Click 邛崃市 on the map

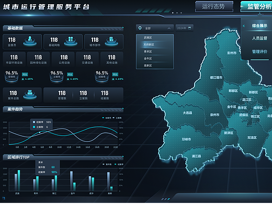186,139
